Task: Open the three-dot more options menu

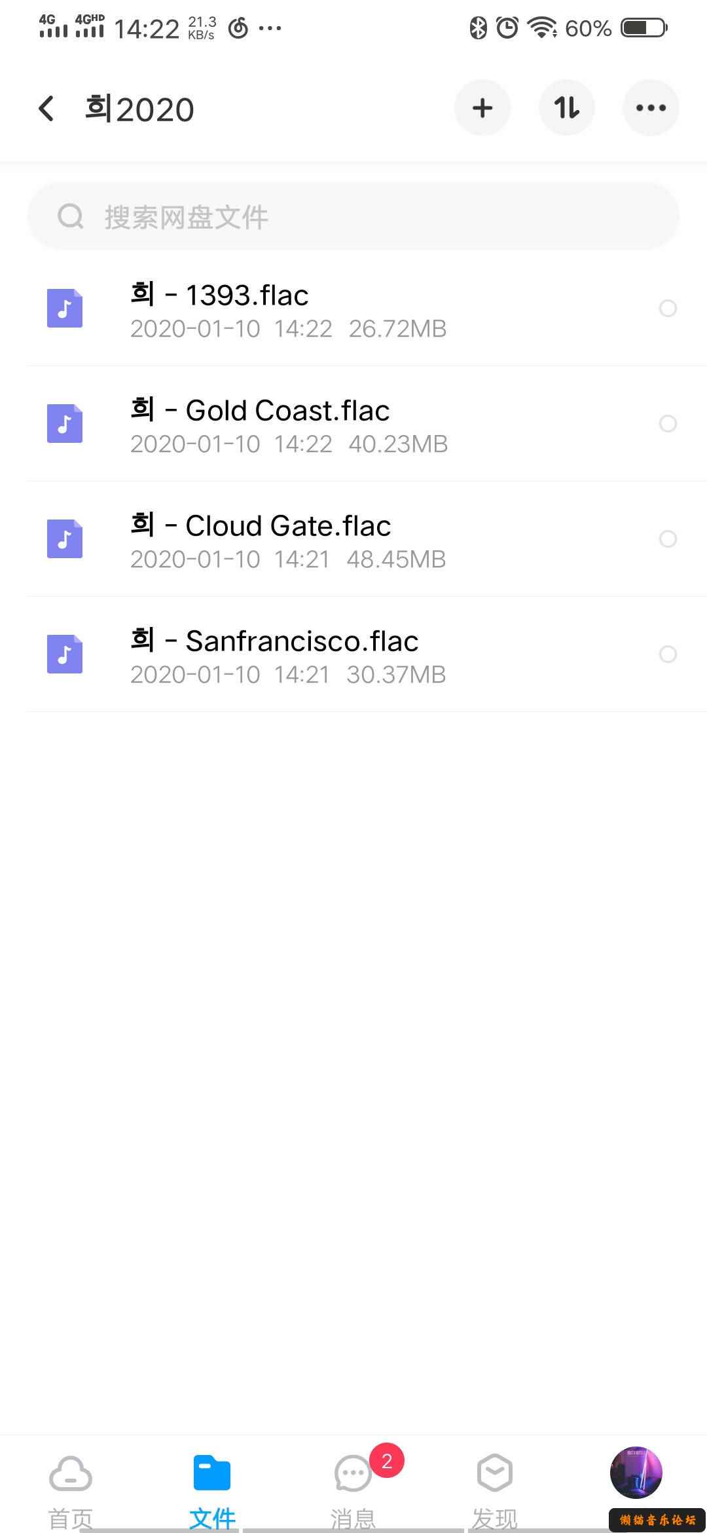Action: [x=651, y=108]
